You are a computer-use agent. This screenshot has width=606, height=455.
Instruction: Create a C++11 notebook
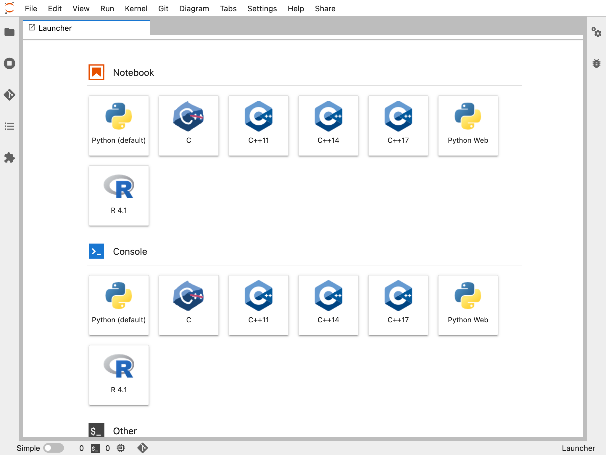point(259,126)
